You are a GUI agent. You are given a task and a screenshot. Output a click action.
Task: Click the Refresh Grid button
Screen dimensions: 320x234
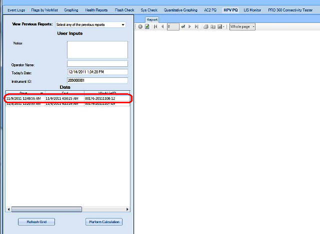click(36, 222)
